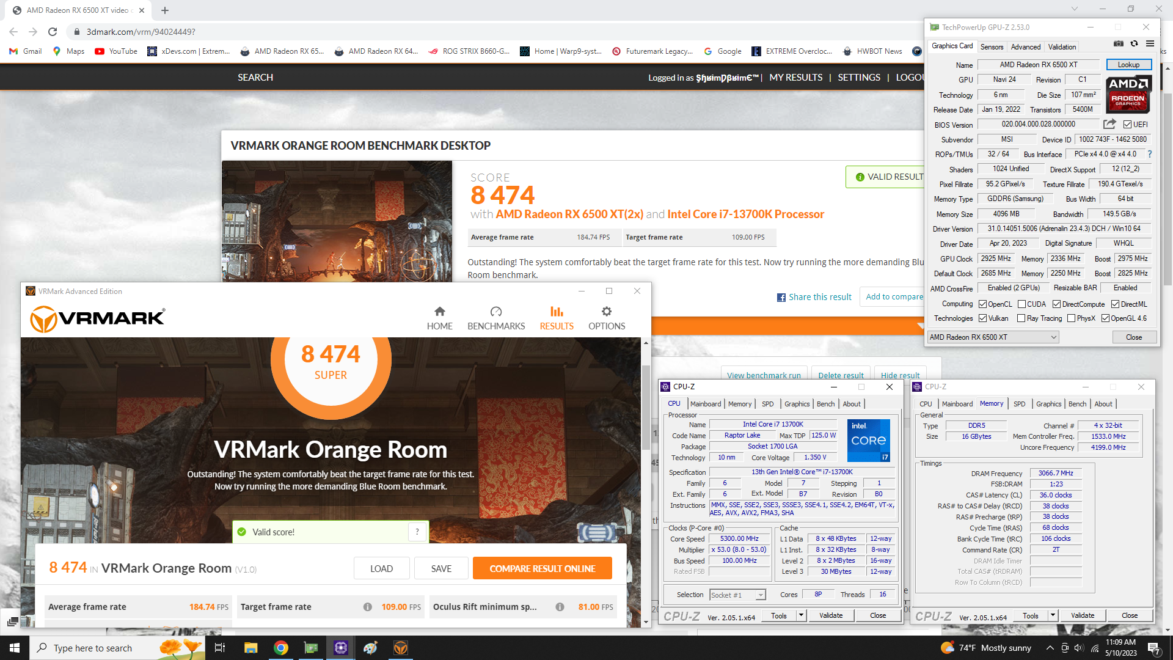Open VRMark BENCHMARKS section
Screen dimensions: 1173x660
496,318
